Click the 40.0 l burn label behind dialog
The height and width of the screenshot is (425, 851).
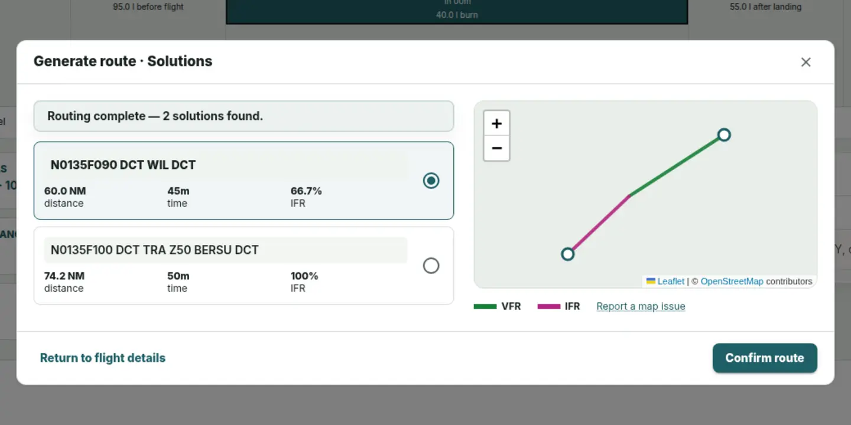pyautogui.click(x=457, y=15)
